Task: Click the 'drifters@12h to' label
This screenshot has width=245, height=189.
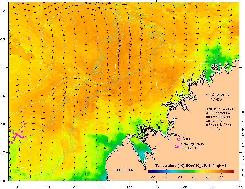Action: point(192,144)
